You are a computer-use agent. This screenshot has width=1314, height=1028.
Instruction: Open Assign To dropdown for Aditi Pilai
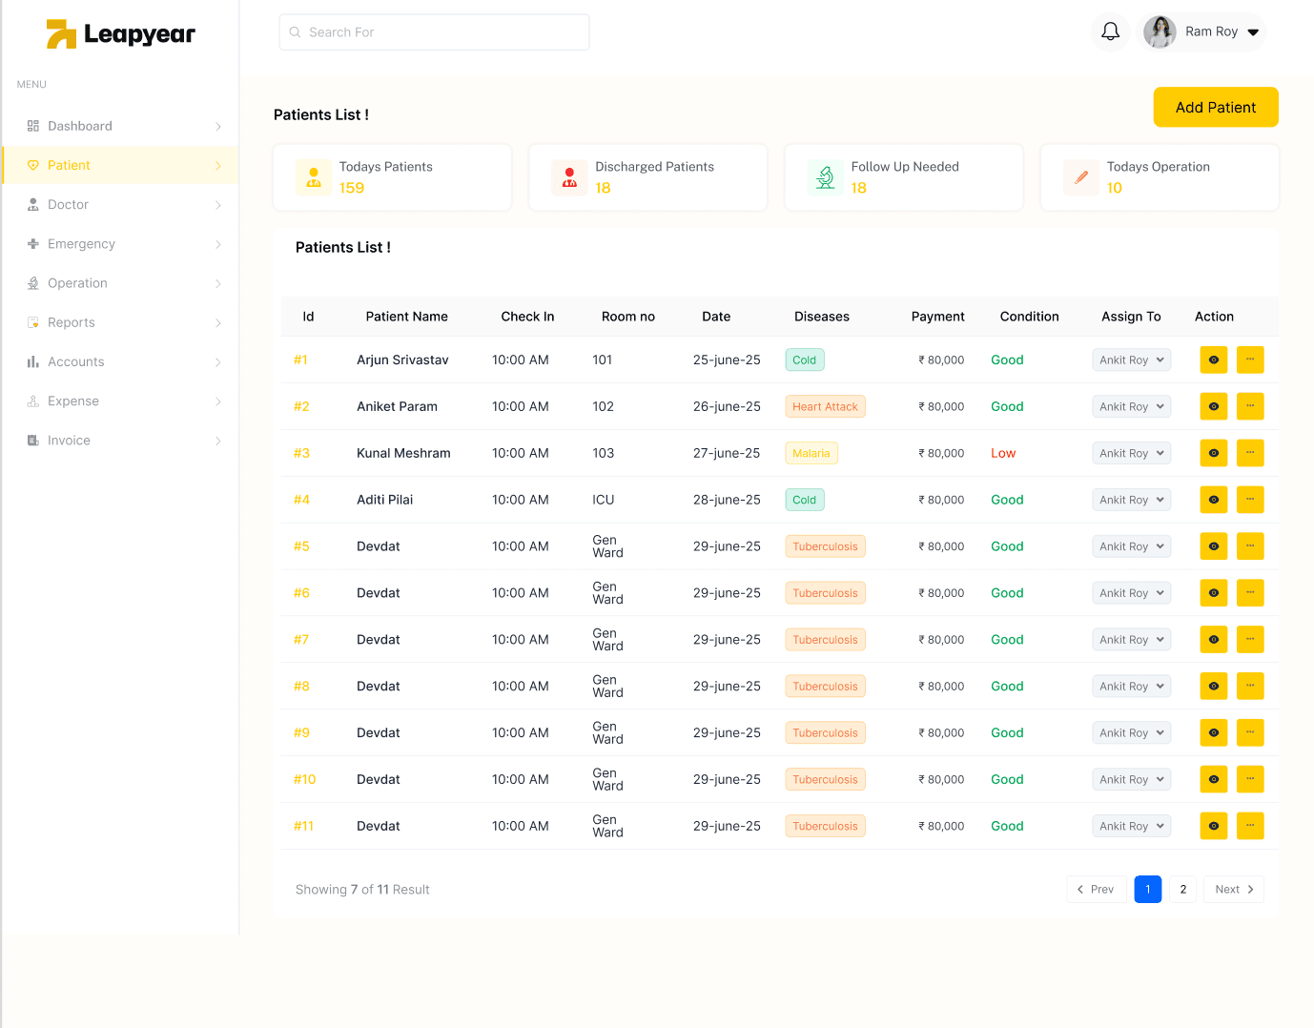[x=1131, y=500]
